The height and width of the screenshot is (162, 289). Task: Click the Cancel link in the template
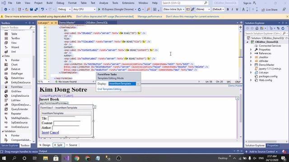(x=54, y=132)
